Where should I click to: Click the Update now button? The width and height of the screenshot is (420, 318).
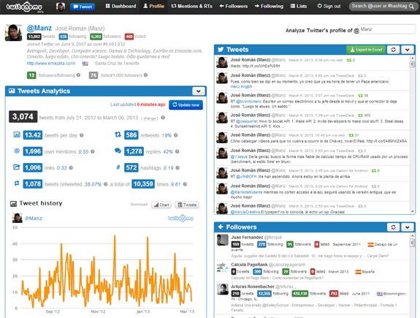pos(186,105)
